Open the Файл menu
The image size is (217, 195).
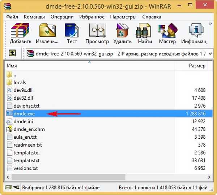click(x=12, y=17)
